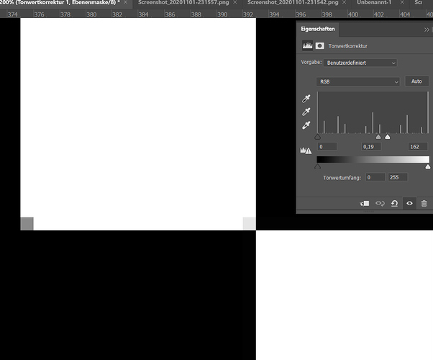The image size is (433, 360).
Task: Close the Unbenannt-1 tab
Action: coord(402,2)
